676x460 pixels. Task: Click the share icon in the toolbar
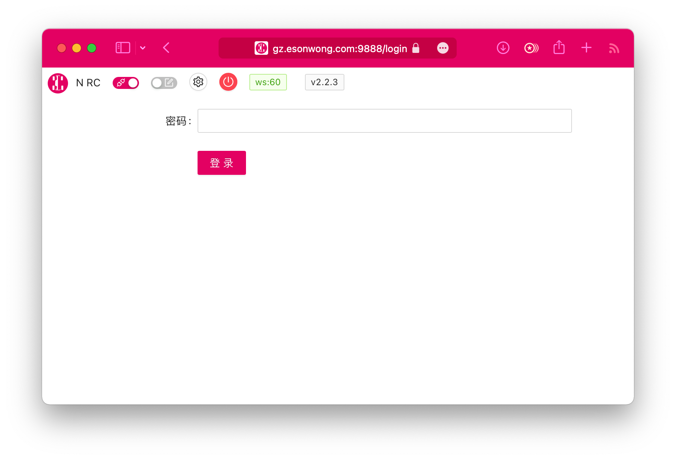tap(558, 48)
